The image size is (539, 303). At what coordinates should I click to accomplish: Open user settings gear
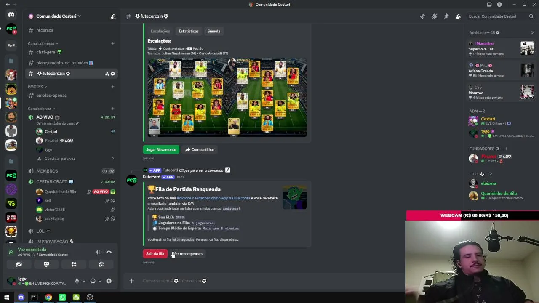109,281
